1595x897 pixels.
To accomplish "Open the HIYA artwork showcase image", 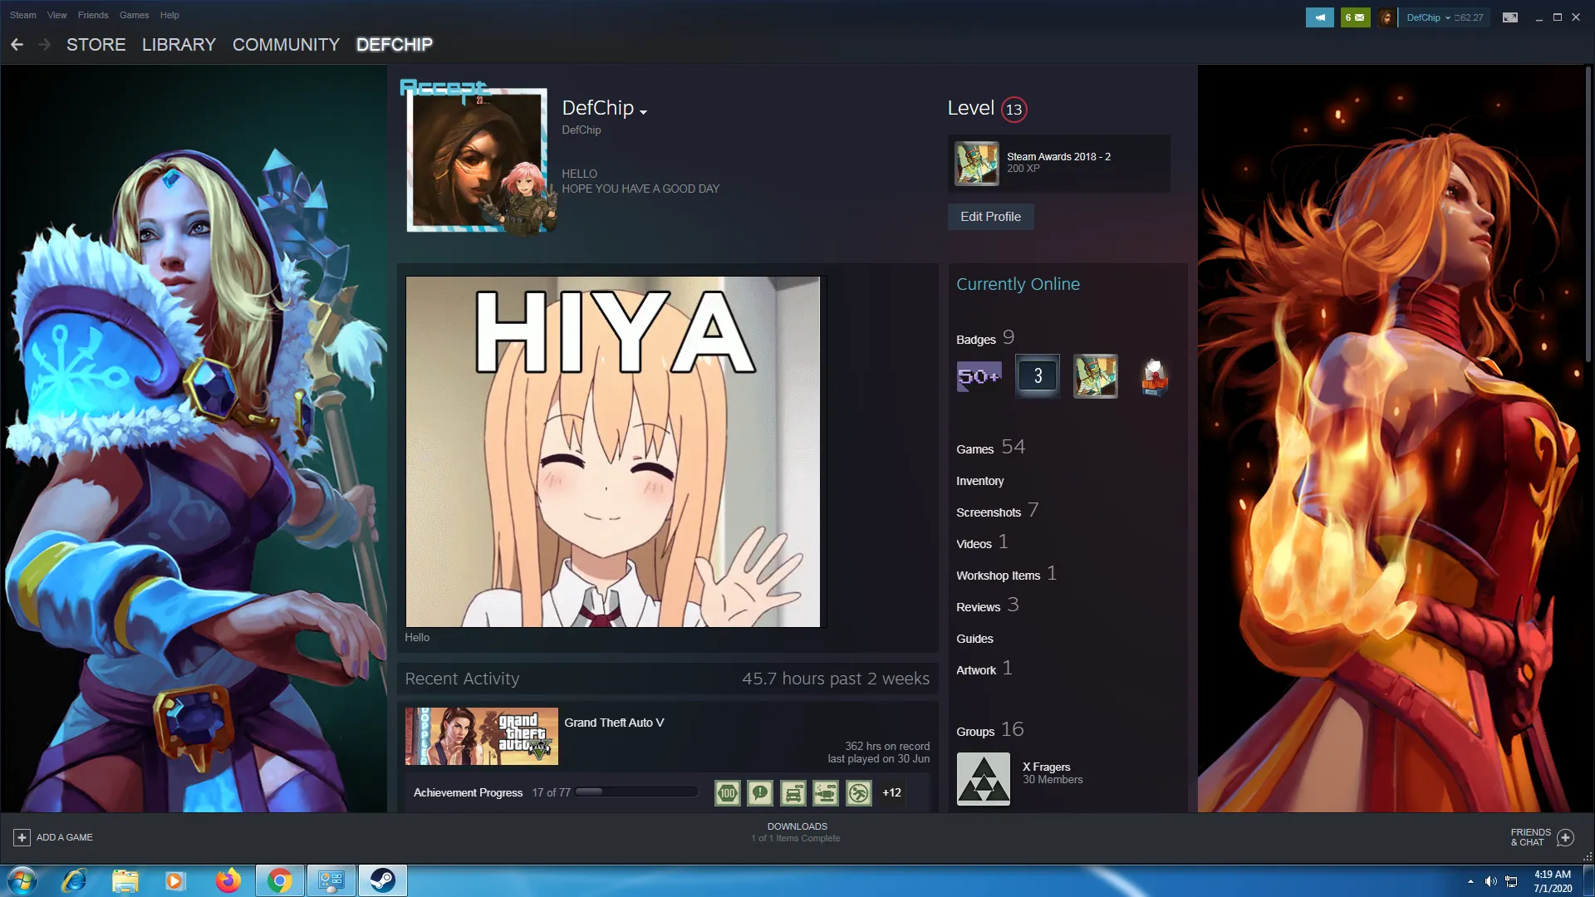I will click(x=613, y=452).
